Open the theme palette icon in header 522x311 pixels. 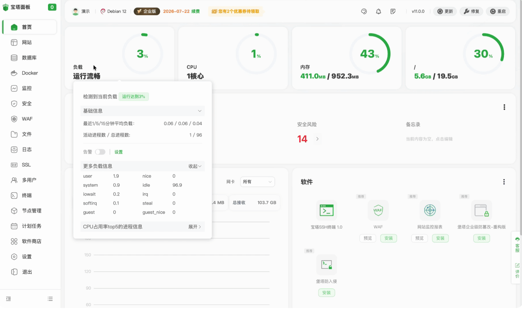[x=364, y=11]
